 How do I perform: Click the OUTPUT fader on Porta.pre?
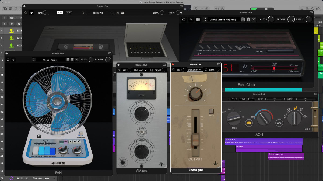tap(195, 140)
